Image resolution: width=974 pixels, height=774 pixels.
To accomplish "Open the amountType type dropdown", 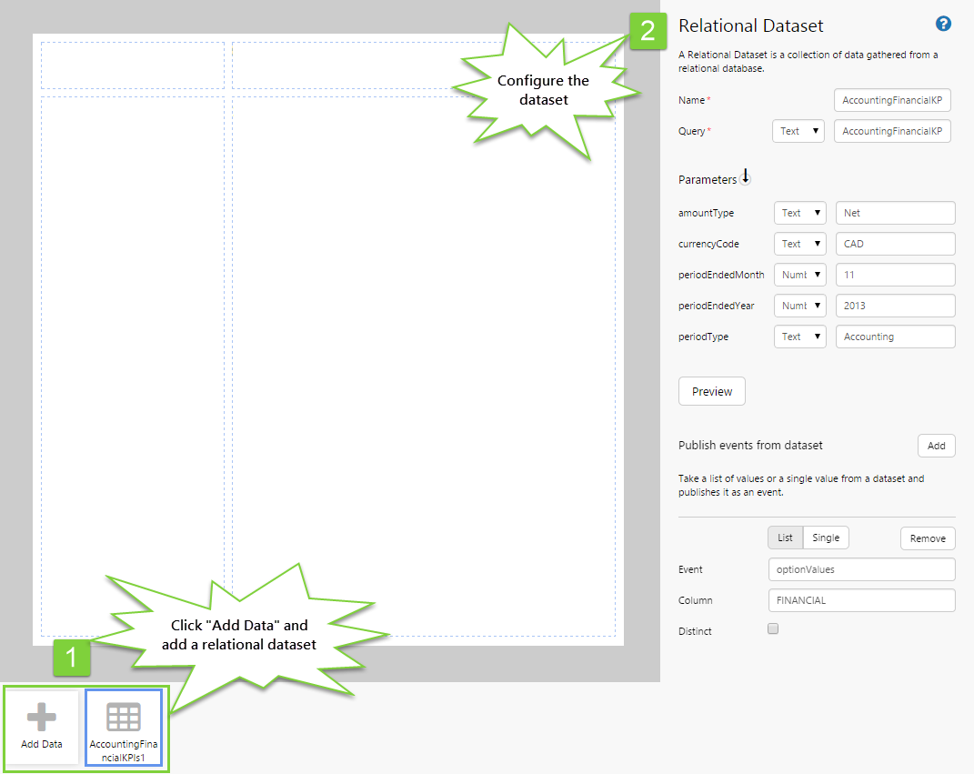I will 799,213.
